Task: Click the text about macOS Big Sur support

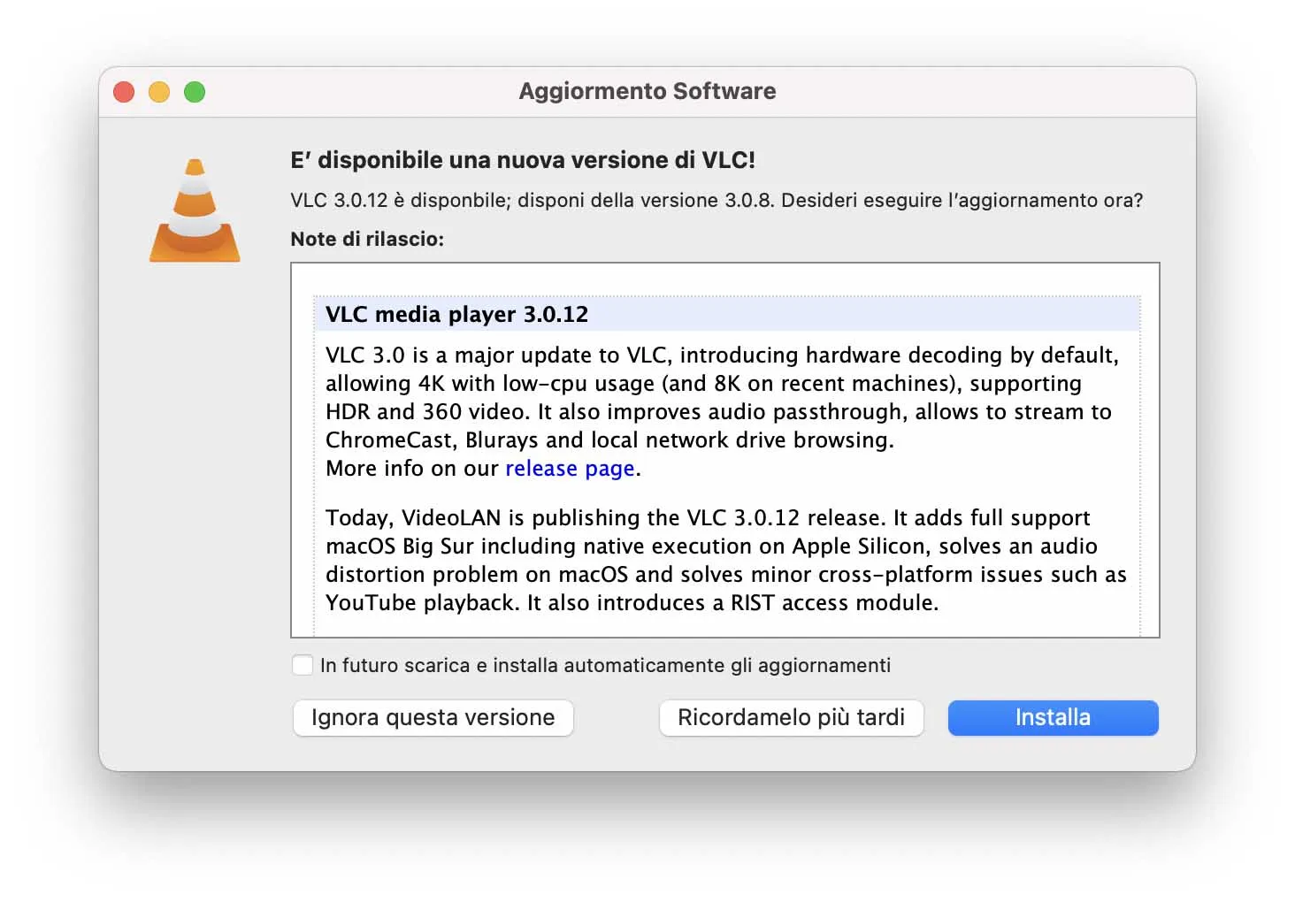Action: coord(710,546)
